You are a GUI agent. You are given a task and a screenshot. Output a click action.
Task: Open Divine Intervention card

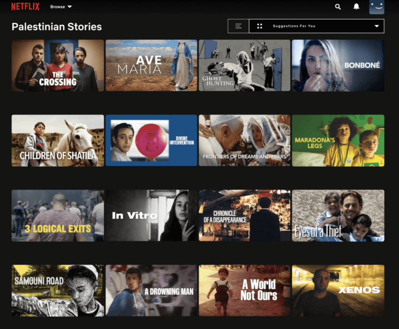152,141
